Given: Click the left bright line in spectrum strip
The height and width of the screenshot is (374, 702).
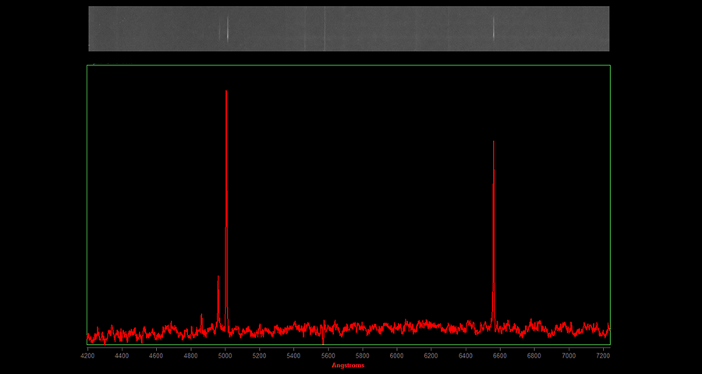Looking at the screenshot, I should pyautogui.click(x=227, y=29).
